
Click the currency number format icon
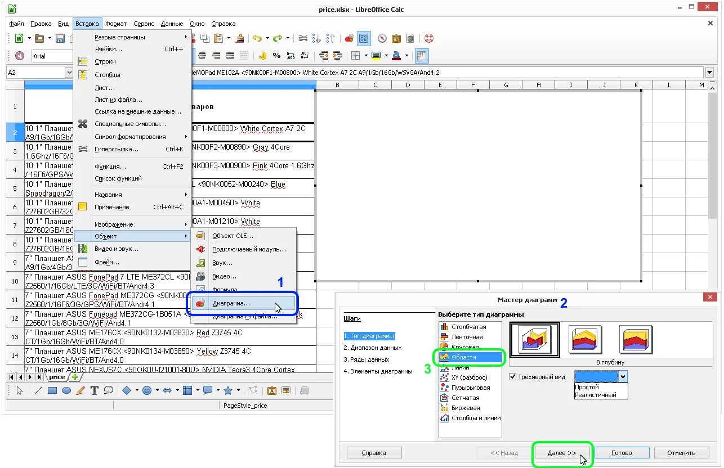click(x=262, y=56)
